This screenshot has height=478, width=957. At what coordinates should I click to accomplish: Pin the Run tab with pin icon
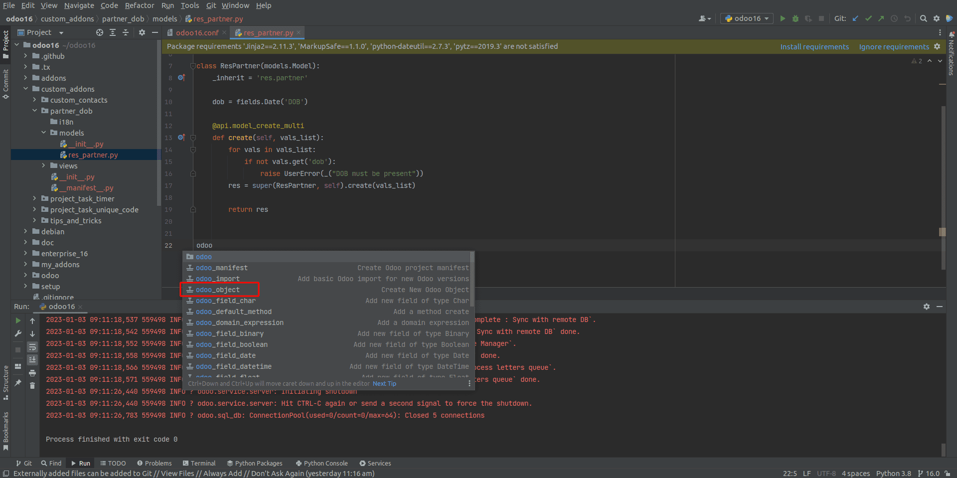(18, 382)
